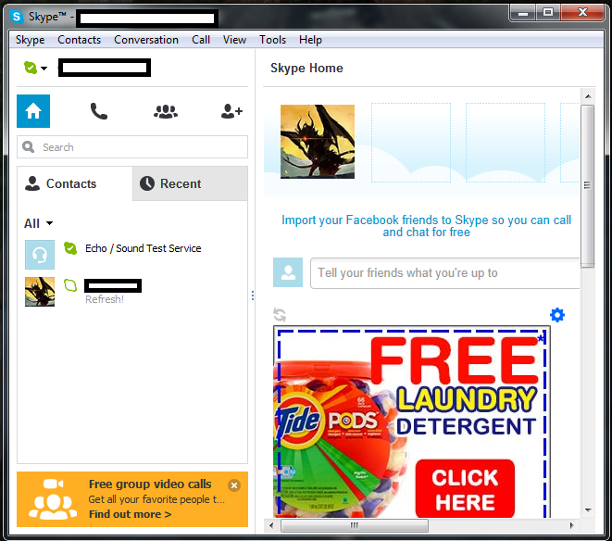Image resolution: width=612 pixels, height=541 pixels.
Task: Click the 'Tell your friends what you're up to' field
Action: tap(445, 272)
